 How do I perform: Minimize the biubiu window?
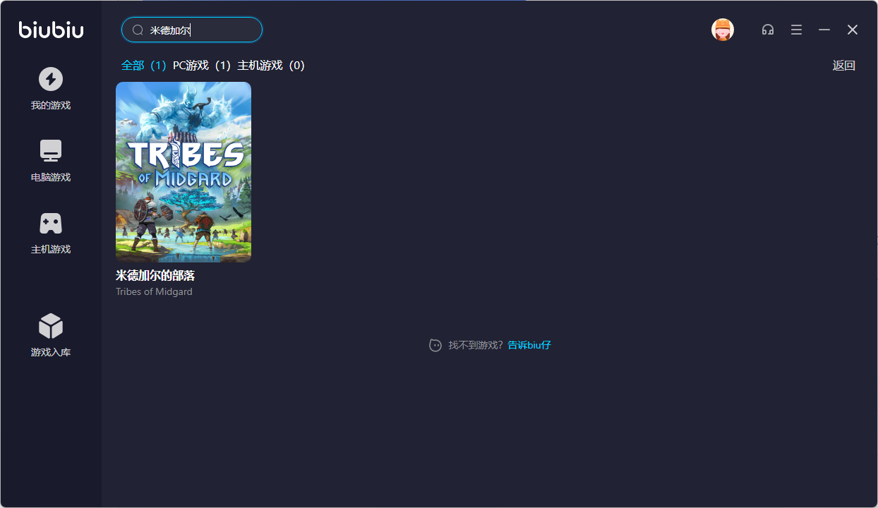824,30
